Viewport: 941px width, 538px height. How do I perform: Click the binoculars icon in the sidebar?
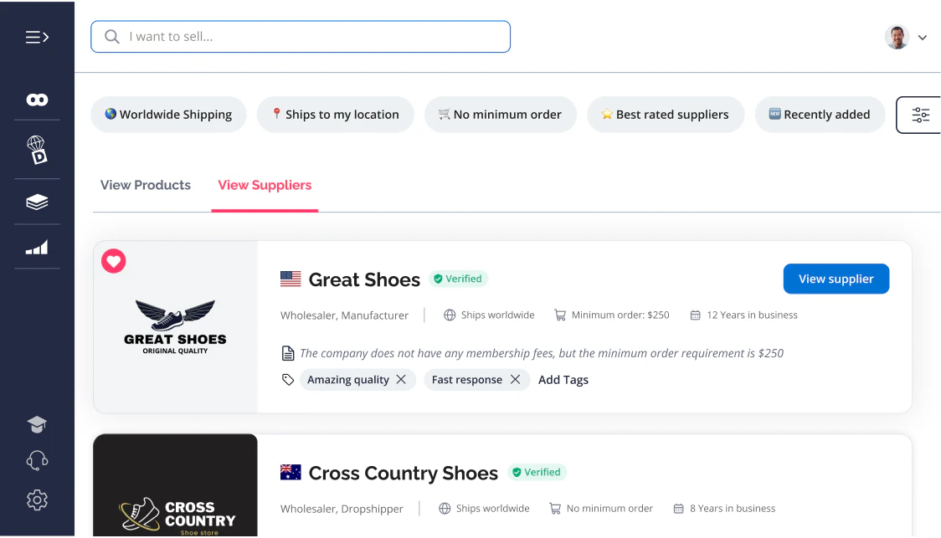click(x=37, y=100)
